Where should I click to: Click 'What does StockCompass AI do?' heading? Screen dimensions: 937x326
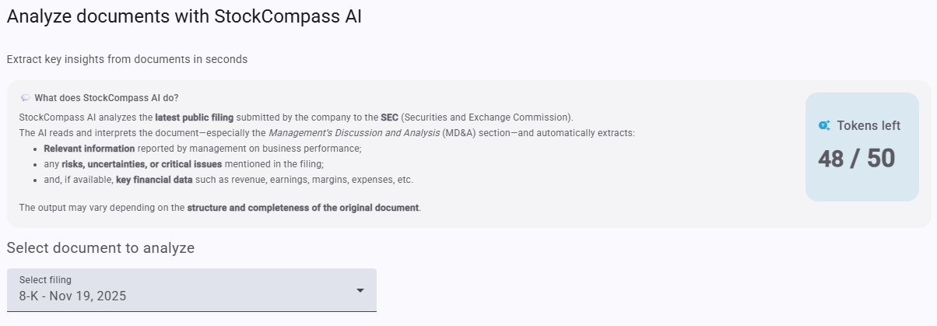(x=107, y=98)
